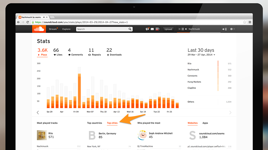Show next chart period with right chevron
The width and height of the screenshot is (268, 150).
230,113
